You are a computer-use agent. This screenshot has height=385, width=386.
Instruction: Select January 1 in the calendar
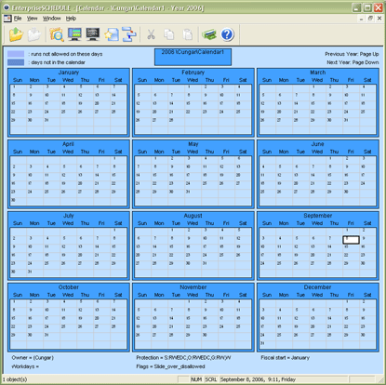19,87
